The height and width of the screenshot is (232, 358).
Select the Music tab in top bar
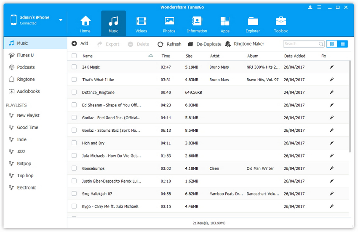pos(113,23)
